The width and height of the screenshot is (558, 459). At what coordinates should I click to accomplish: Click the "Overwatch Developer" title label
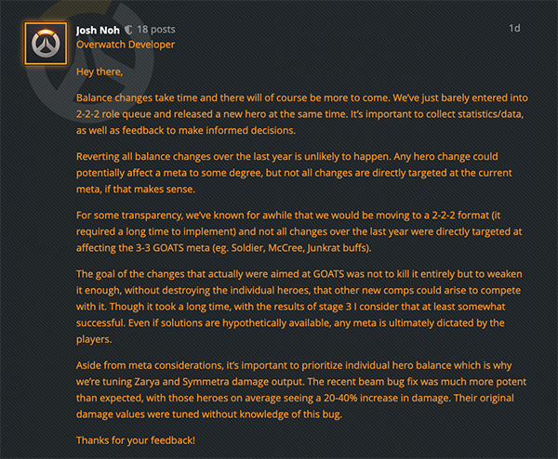point(125,44)
